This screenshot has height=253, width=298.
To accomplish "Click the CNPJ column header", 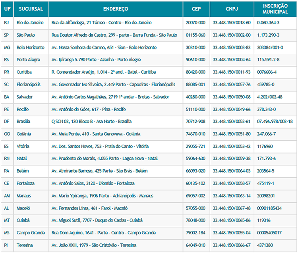I will pos(231,9).
